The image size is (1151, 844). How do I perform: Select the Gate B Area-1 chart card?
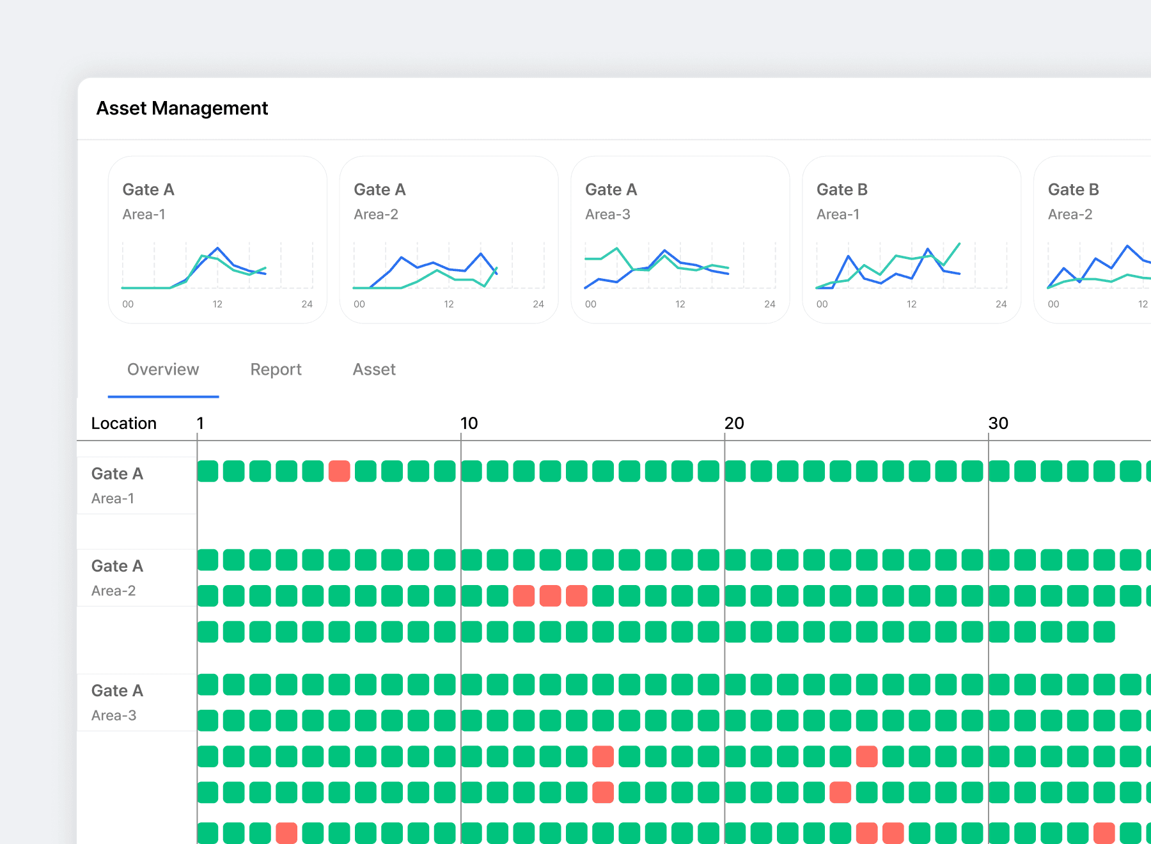click(911, 240)
